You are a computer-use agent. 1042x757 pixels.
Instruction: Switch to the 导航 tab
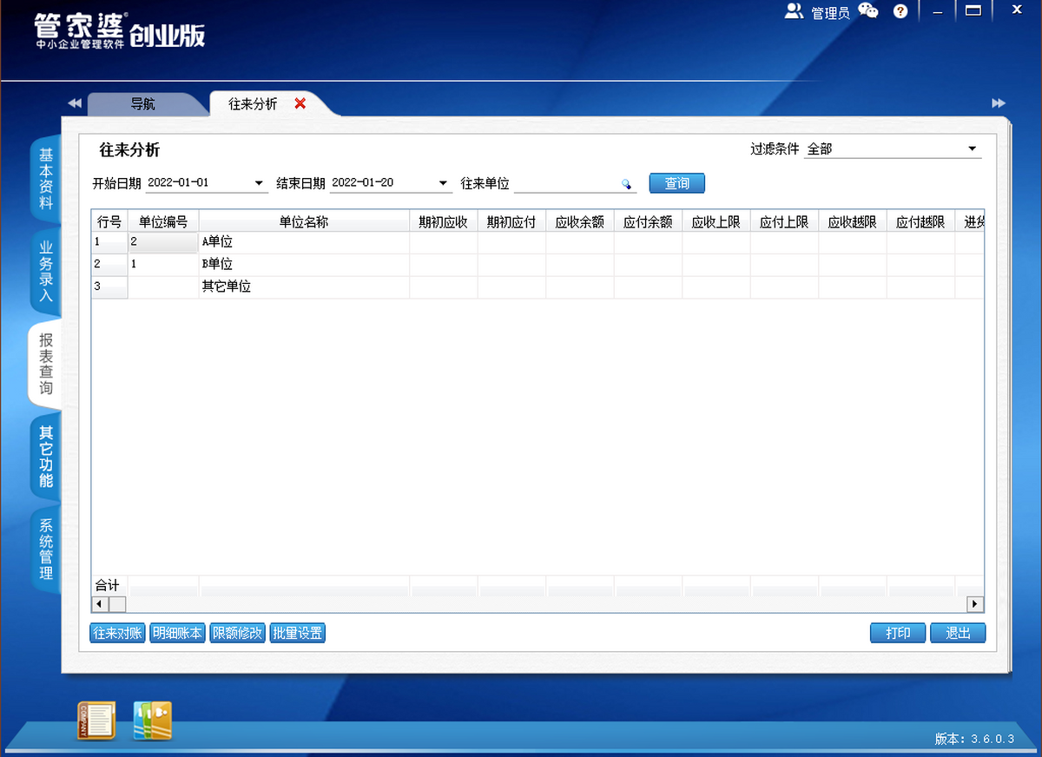143,104
